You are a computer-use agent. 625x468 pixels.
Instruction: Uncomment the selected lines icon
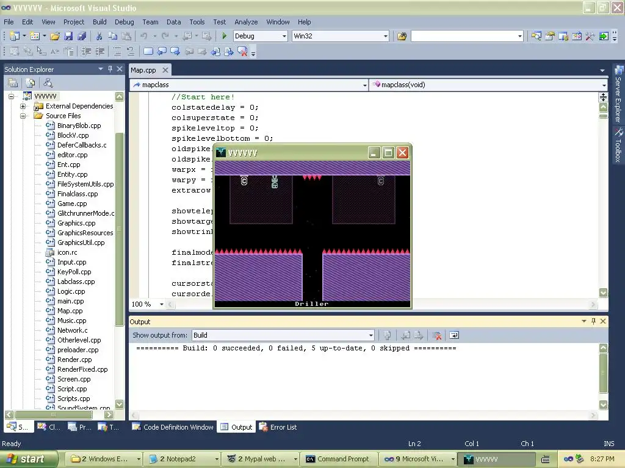[131, 51]
